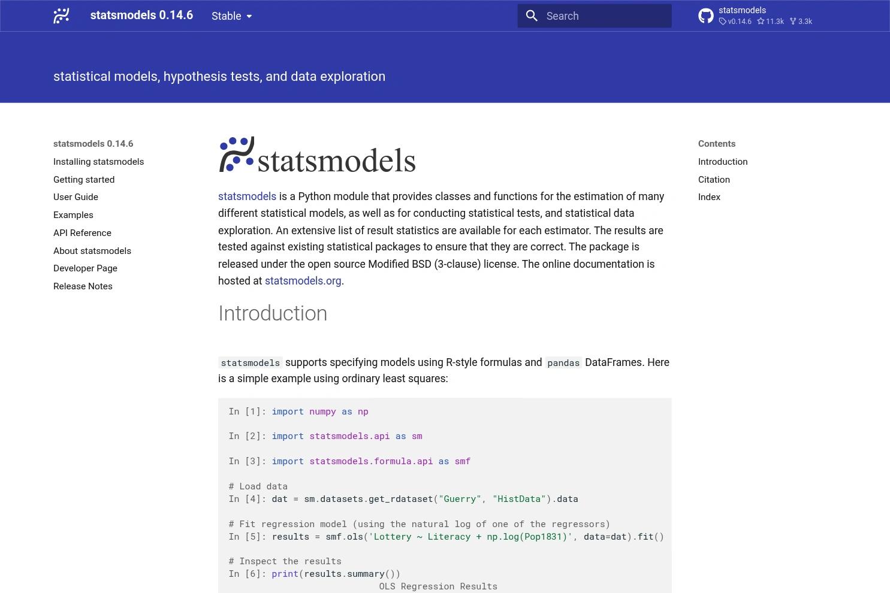Open the Getting started page

pyautogui.click(x=84, y=180)
